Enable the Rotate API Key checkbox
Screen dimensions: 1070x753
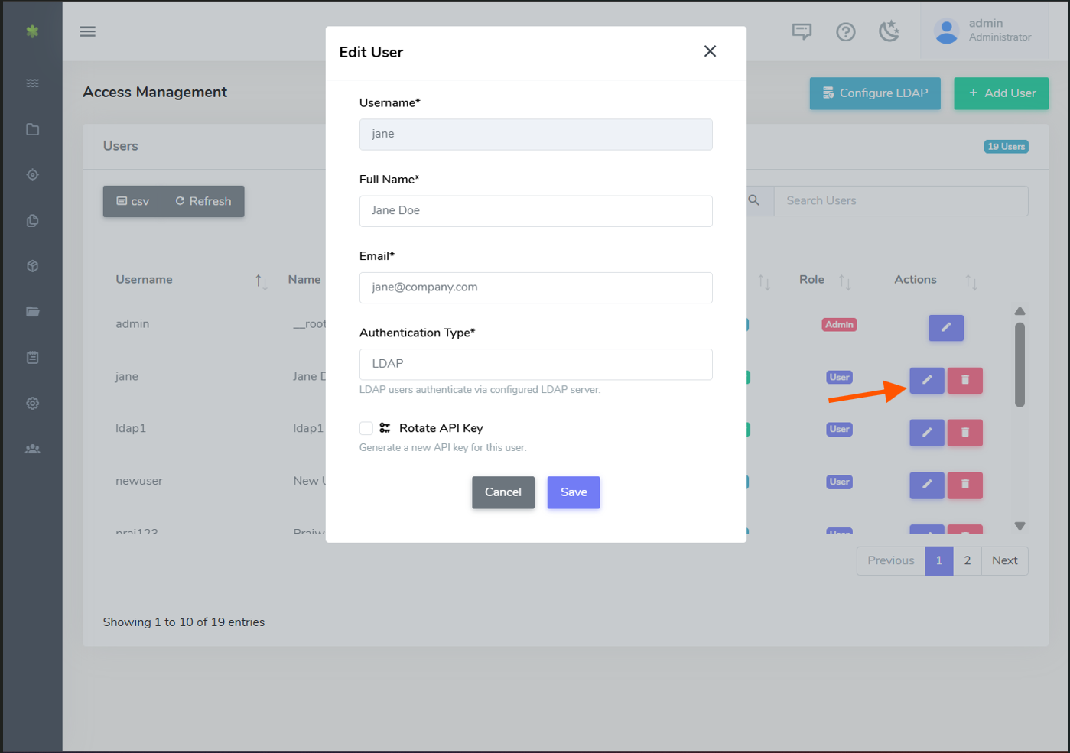(366, 428)
